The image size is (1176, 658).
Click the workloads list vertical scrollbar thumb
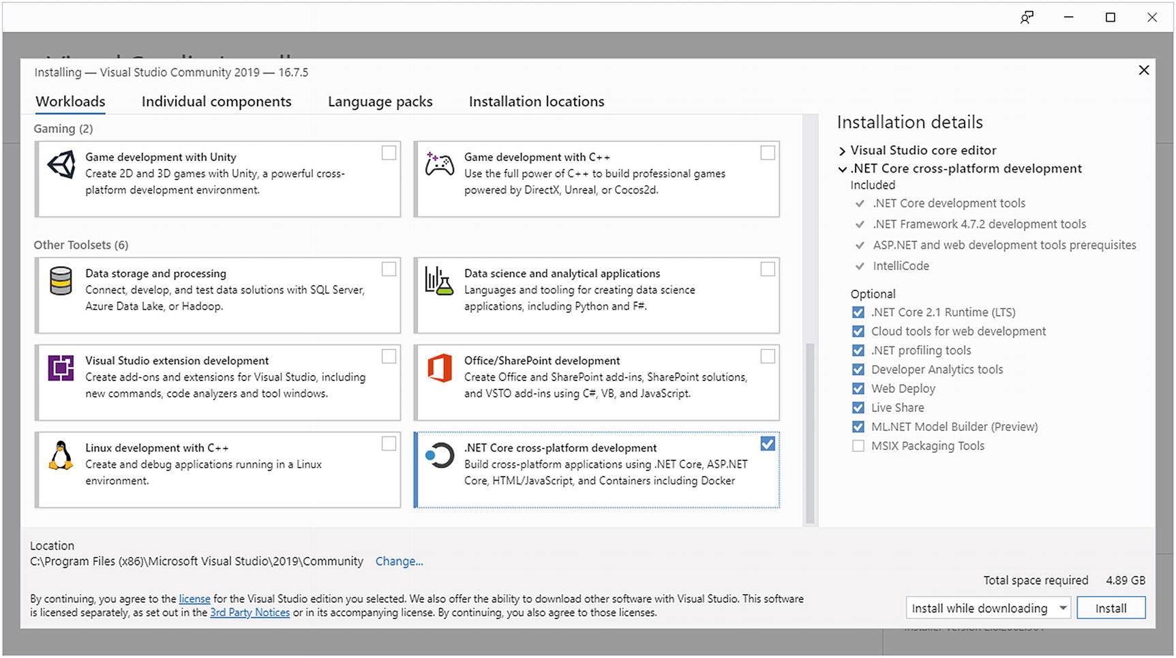pyautogui.click(x=810, y=432)
